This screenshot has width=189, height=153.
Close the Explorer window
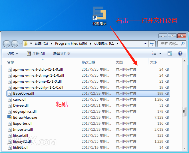pyautogui.click(x=182, y=36)
